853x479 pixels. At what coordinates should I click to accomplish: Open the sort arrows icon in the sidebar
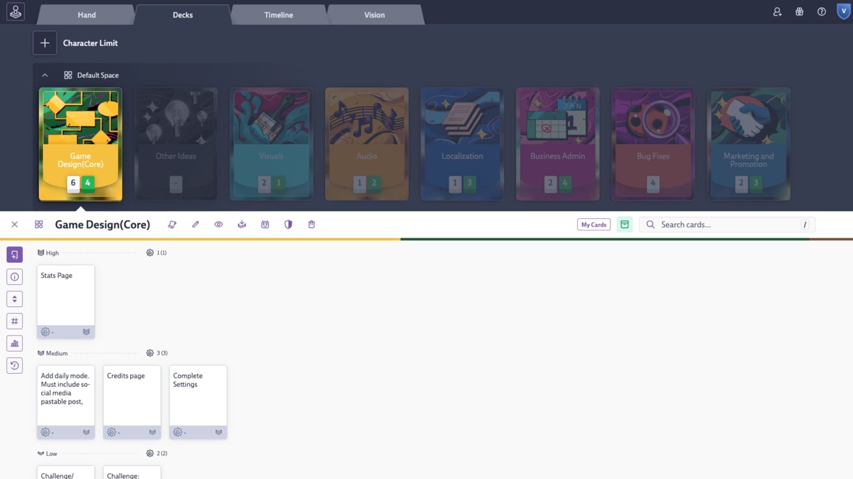tap(14, 299)
